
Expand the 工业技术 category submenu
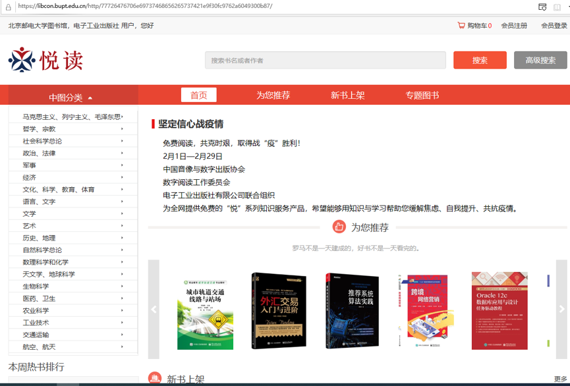122,323
